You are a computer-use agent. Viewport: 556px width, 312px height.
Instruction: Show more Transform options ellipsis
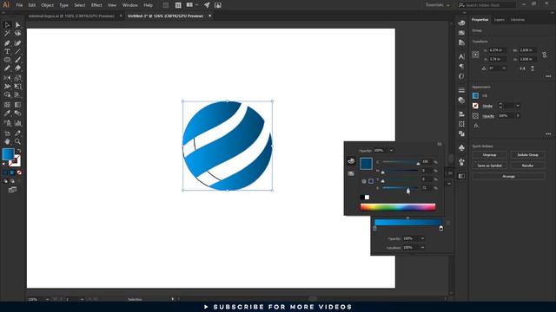coord(548,76)
